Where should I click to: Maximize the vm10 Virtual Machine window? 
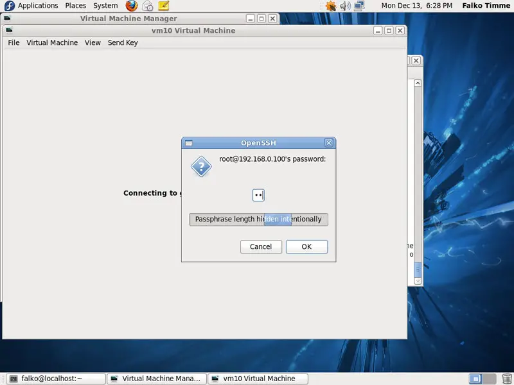(389, 30)
